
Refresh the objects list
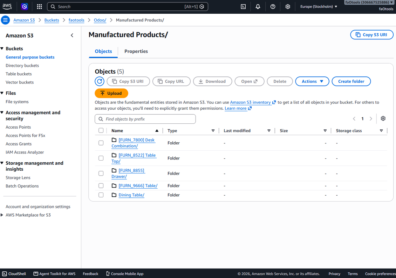tap(100, 81)
